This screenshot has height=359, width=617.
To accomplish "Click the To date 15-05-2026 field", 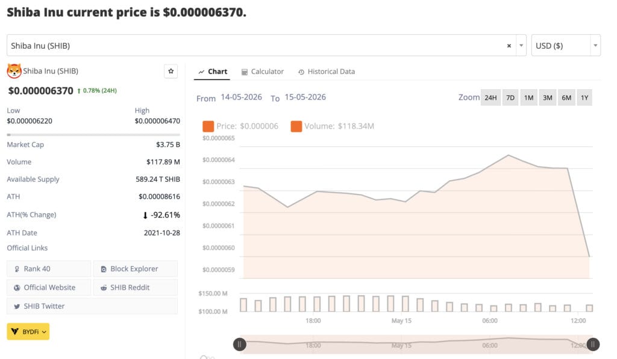I will 305,97.
